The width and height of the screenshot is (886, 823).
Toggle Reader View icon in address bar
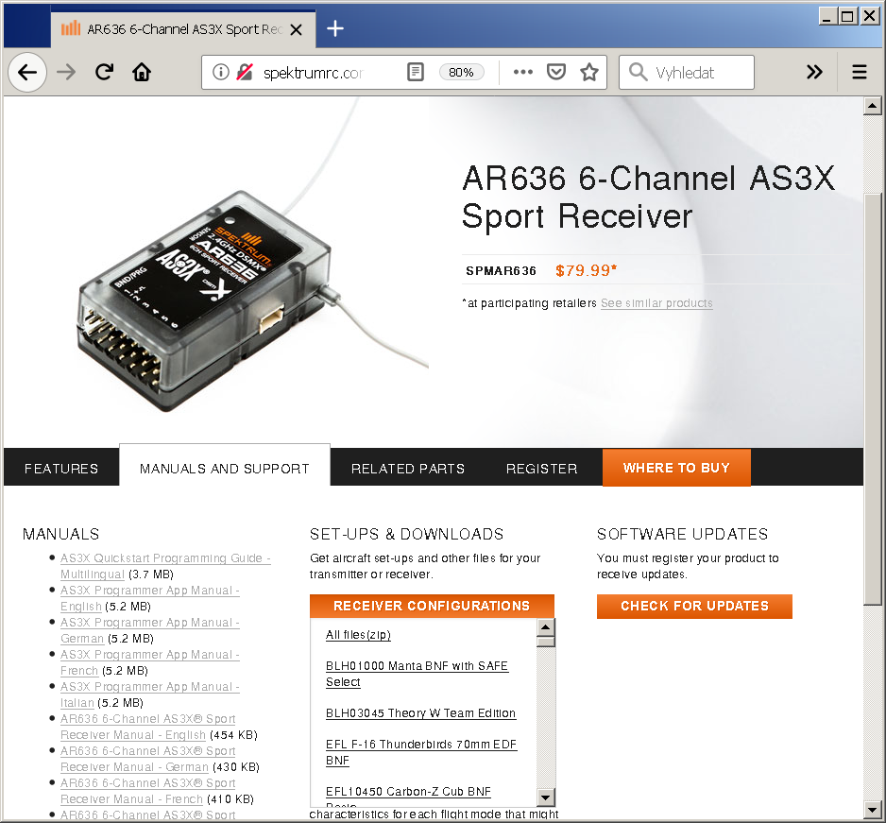(x=415, y=73)
